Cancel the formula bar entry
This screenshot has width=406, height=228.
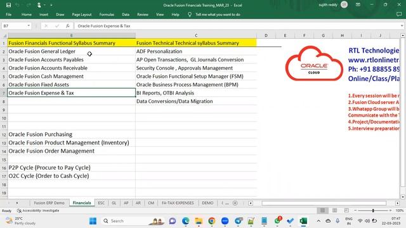pos(46,26)
